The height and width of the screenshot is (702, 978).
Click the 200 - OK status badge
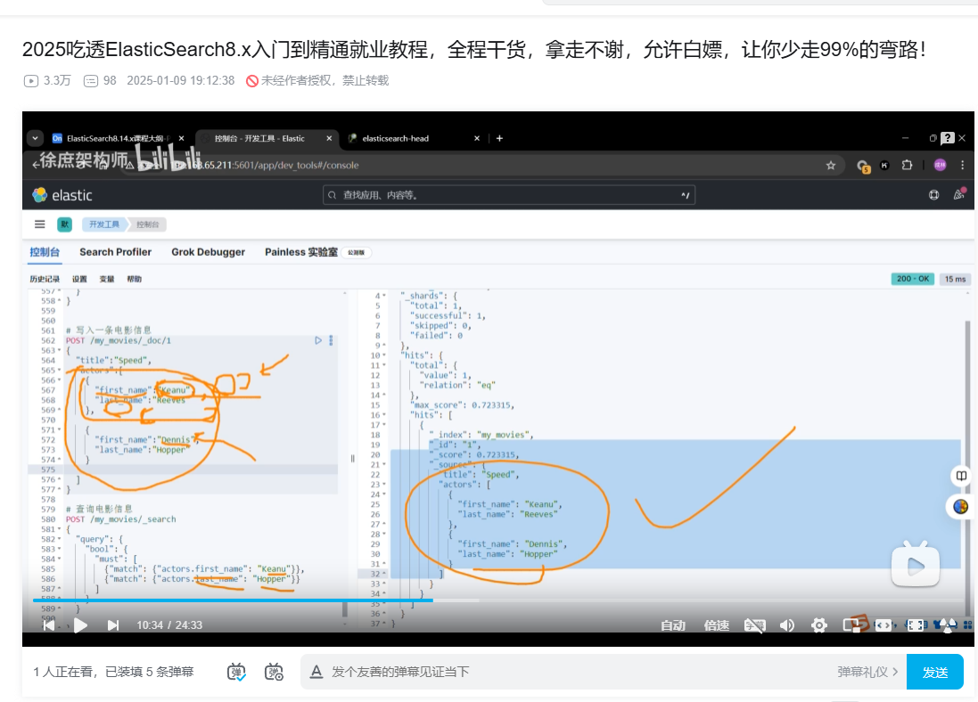pos(913,279)
